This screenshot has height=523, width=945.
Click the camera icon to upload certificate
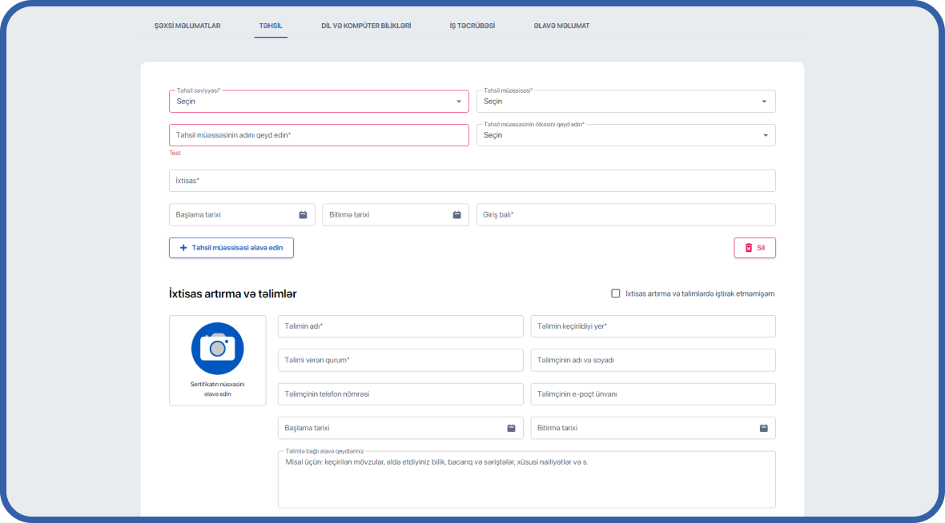coord(217,348)
